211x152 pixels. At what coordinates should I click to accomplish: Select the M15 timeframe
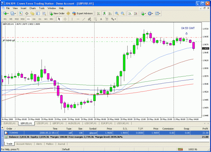click(17, 19)
